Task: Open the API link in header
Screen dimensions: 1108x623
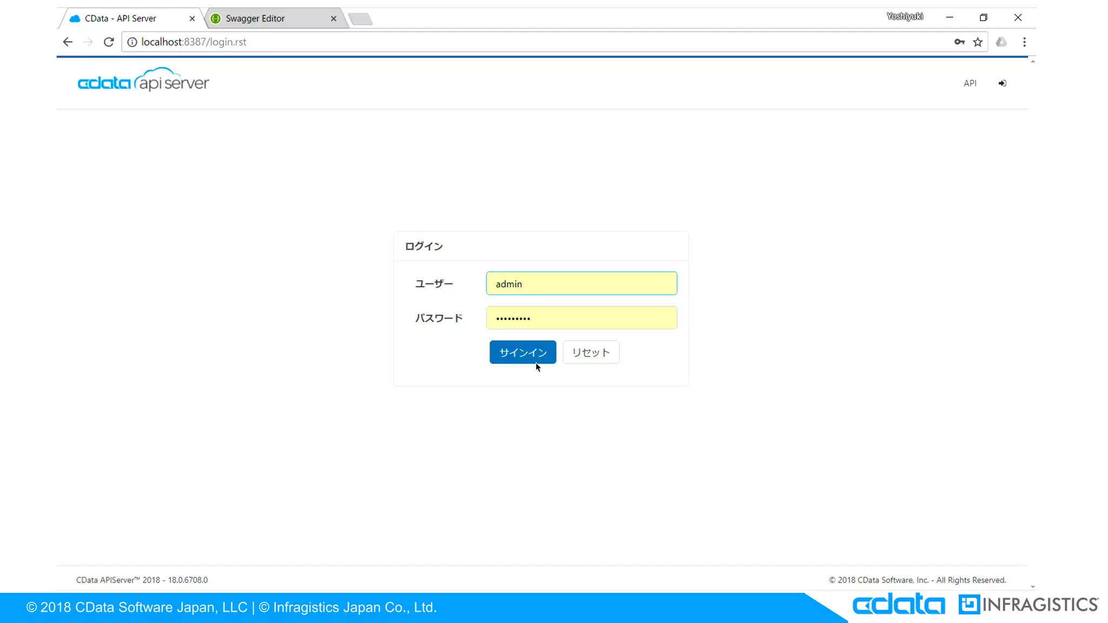Action: pyautogui.click(x=970, y=83)
